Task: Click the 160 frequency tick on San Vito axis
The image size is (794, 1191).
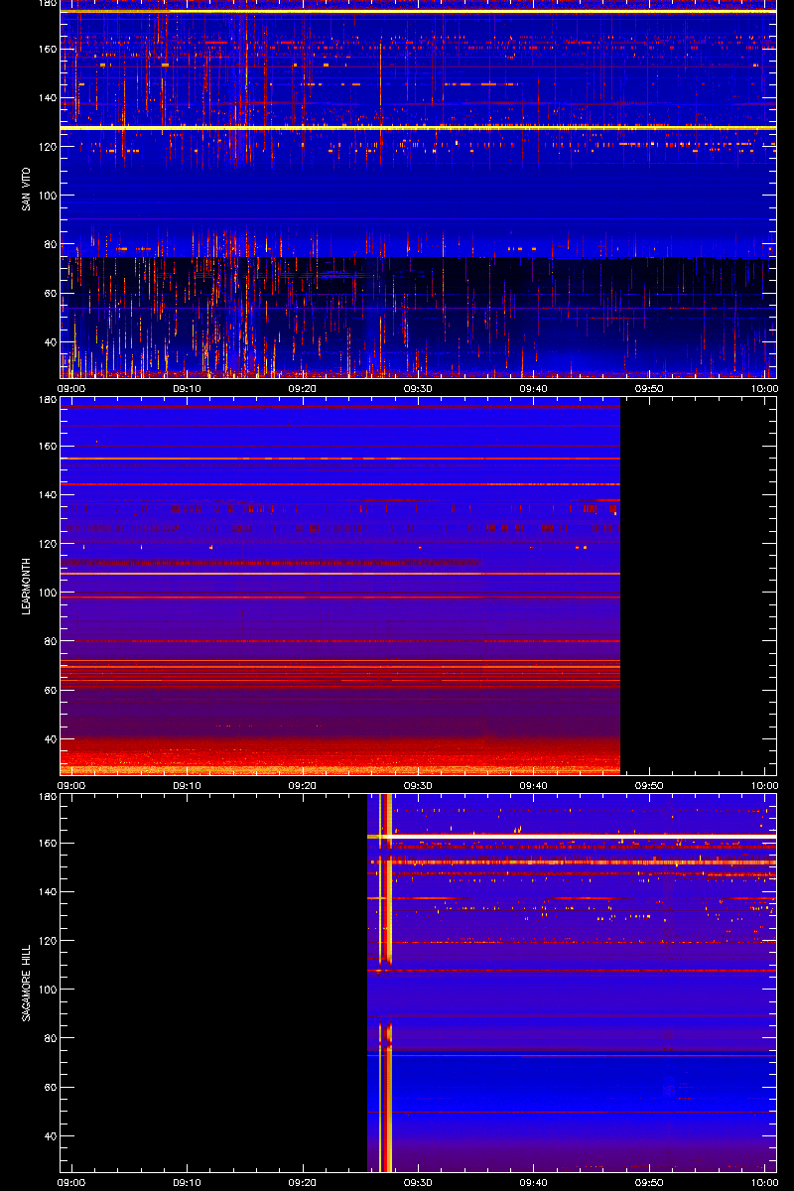Action: [x=46, y=49]
